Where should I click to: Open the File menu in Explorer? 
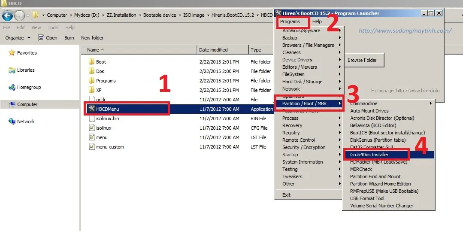coord(6,27)
